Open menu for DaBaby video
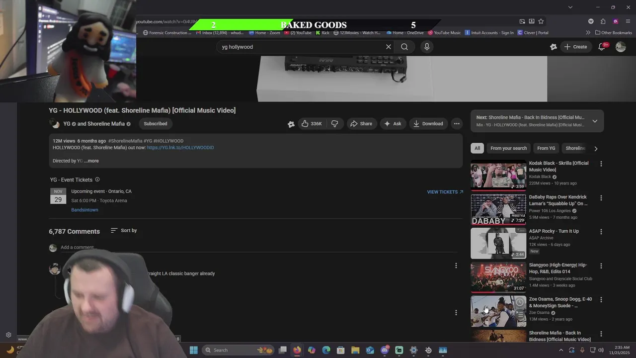This screenshot has height=358, width=636. [601, 198]
